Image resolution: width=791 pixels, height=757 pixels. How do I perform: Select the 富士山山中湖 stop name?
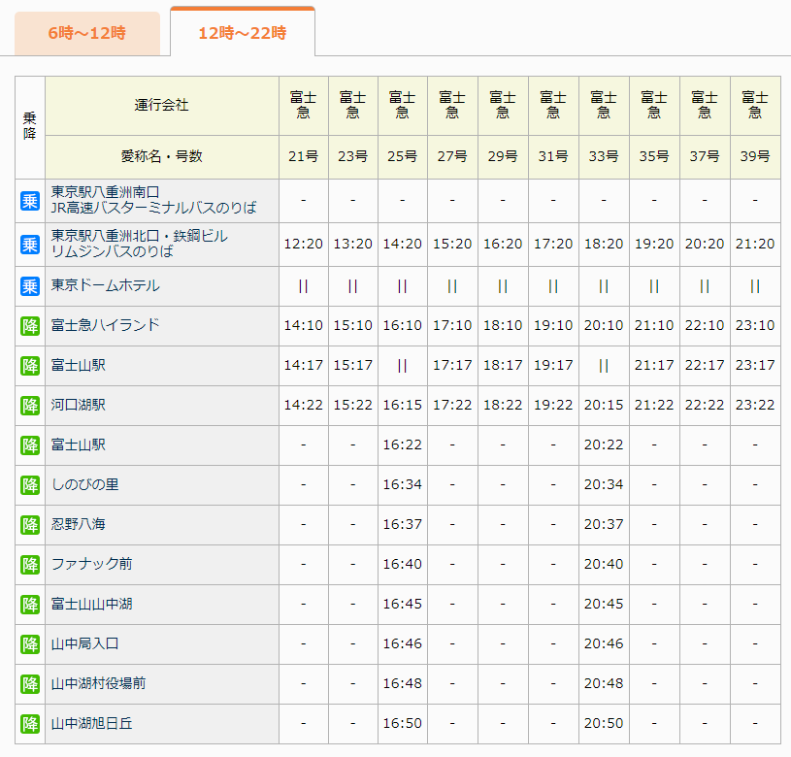(x=92, y=604)
